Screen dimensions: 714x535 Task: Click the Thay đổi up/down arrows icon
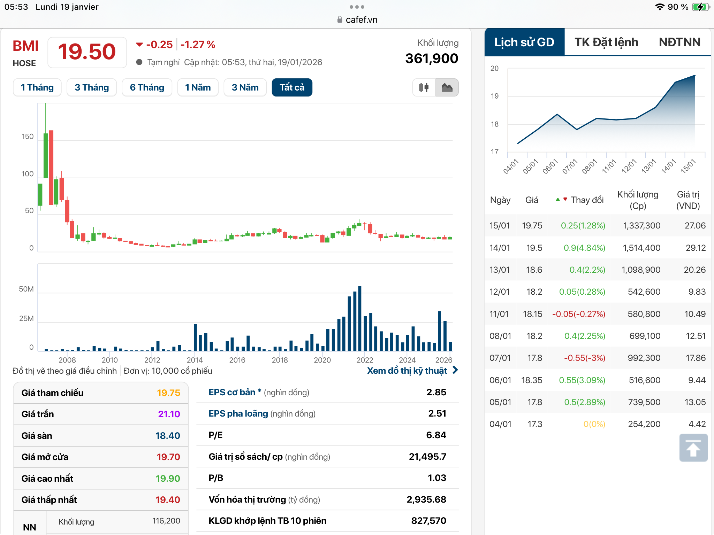[561, 200]
